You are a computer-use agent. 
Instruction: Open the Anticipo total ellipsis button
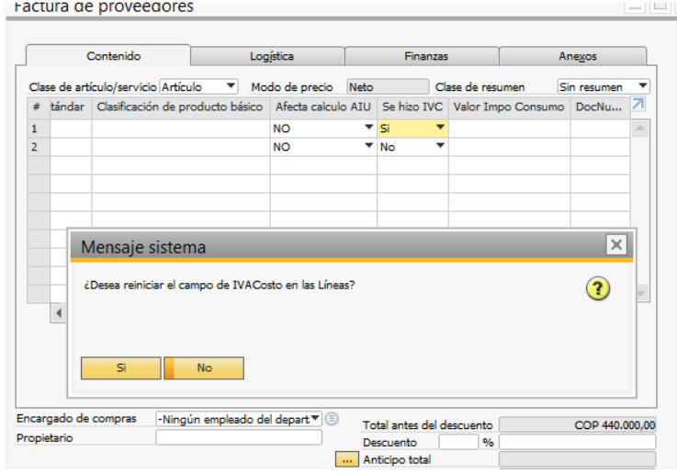[345, 459]
